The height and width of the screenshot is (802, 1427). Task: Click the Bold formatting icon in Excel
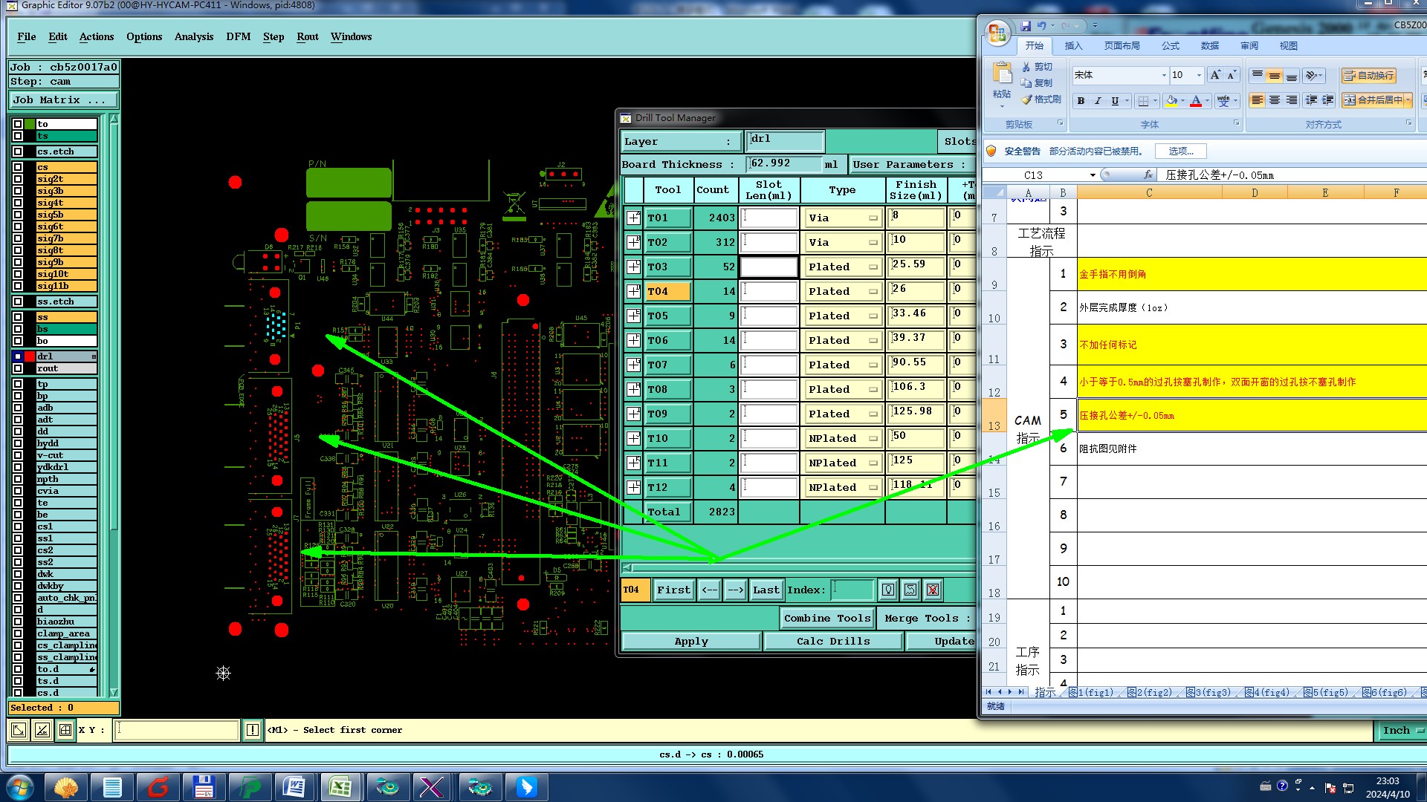1081,101
